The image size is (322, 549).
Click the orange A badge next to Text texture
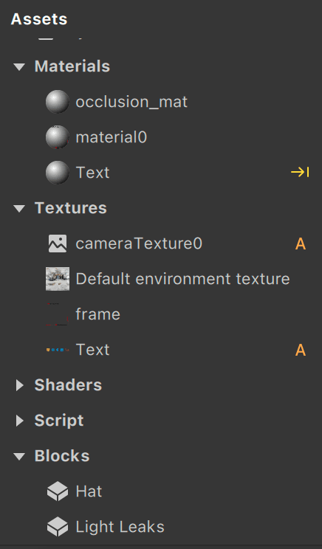click(301, 350)
